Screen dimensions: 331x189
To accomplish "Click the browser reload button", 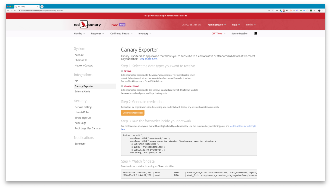I will click(x=15, y=10).
